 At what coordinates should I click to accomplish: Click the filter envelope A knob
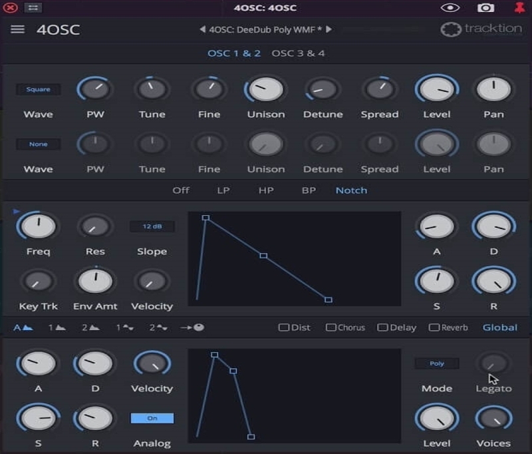(437, 226)
